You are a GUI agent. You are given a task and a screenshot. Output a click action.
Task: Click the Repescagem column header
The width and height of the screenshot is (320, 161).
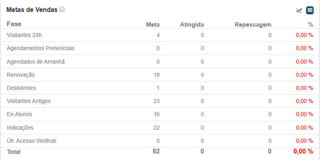click(x=253, y=25)
